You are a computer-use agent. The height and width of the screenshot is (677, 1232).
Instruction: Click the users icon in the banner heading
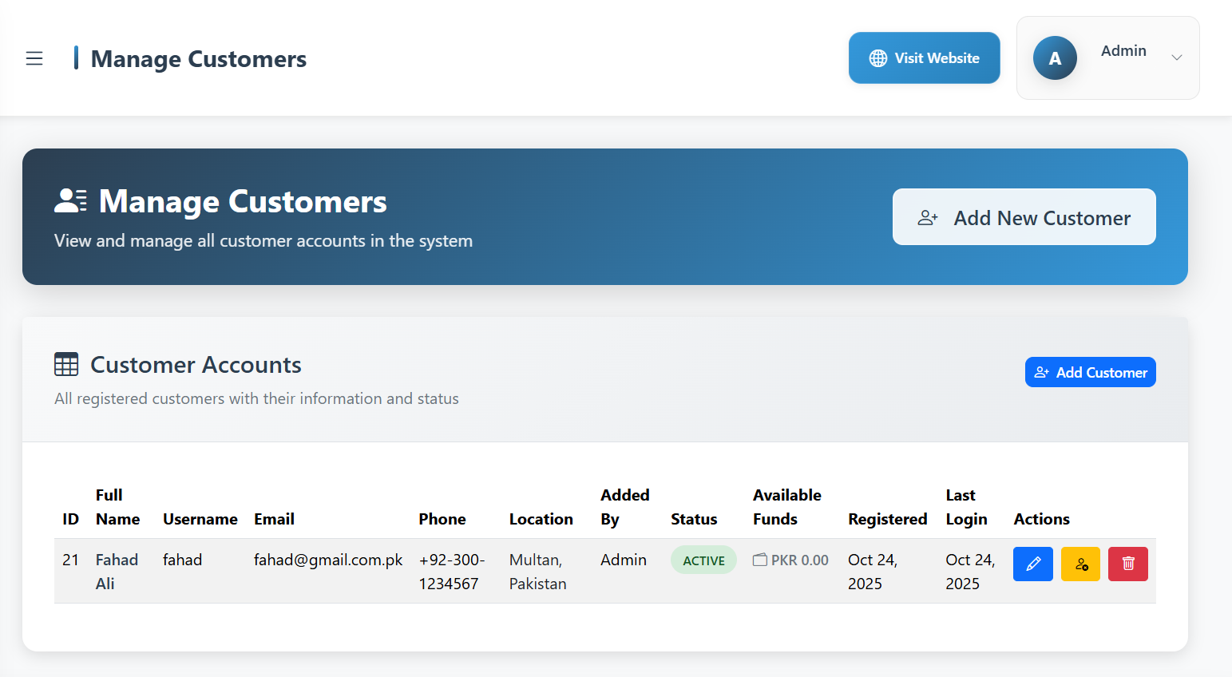[70, 201]
